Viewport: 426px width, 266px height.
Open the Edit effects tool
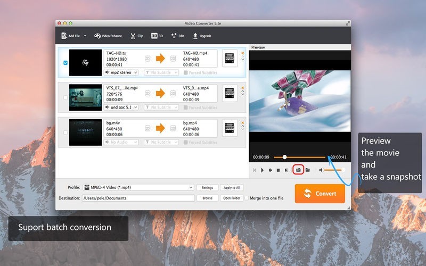(177, 36)
